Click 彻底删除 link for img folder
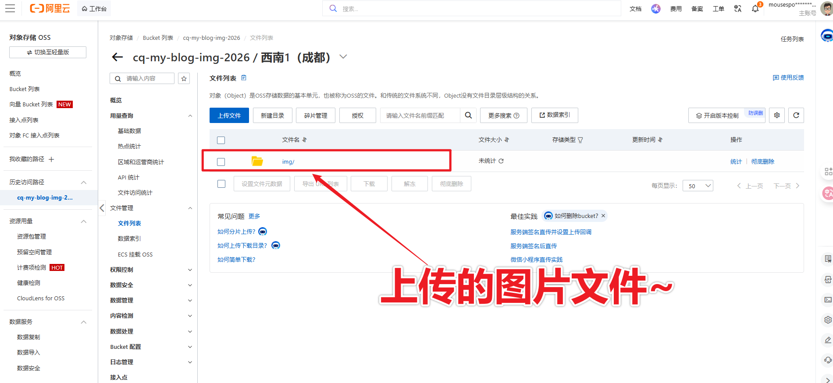This screenshot has height=383, width=833. [x=763, y=162]
